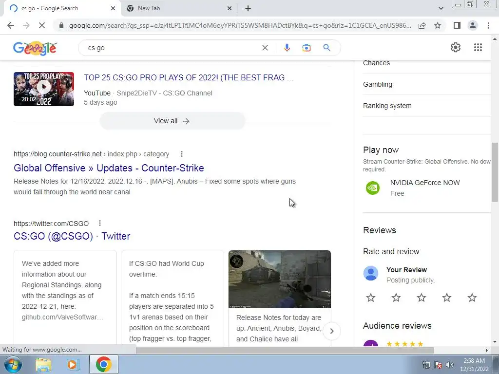This screenshot has height=374, width=499.
Task: Open the Action Center flag icon
Action: pyautogui.click(x=438, y=365)
